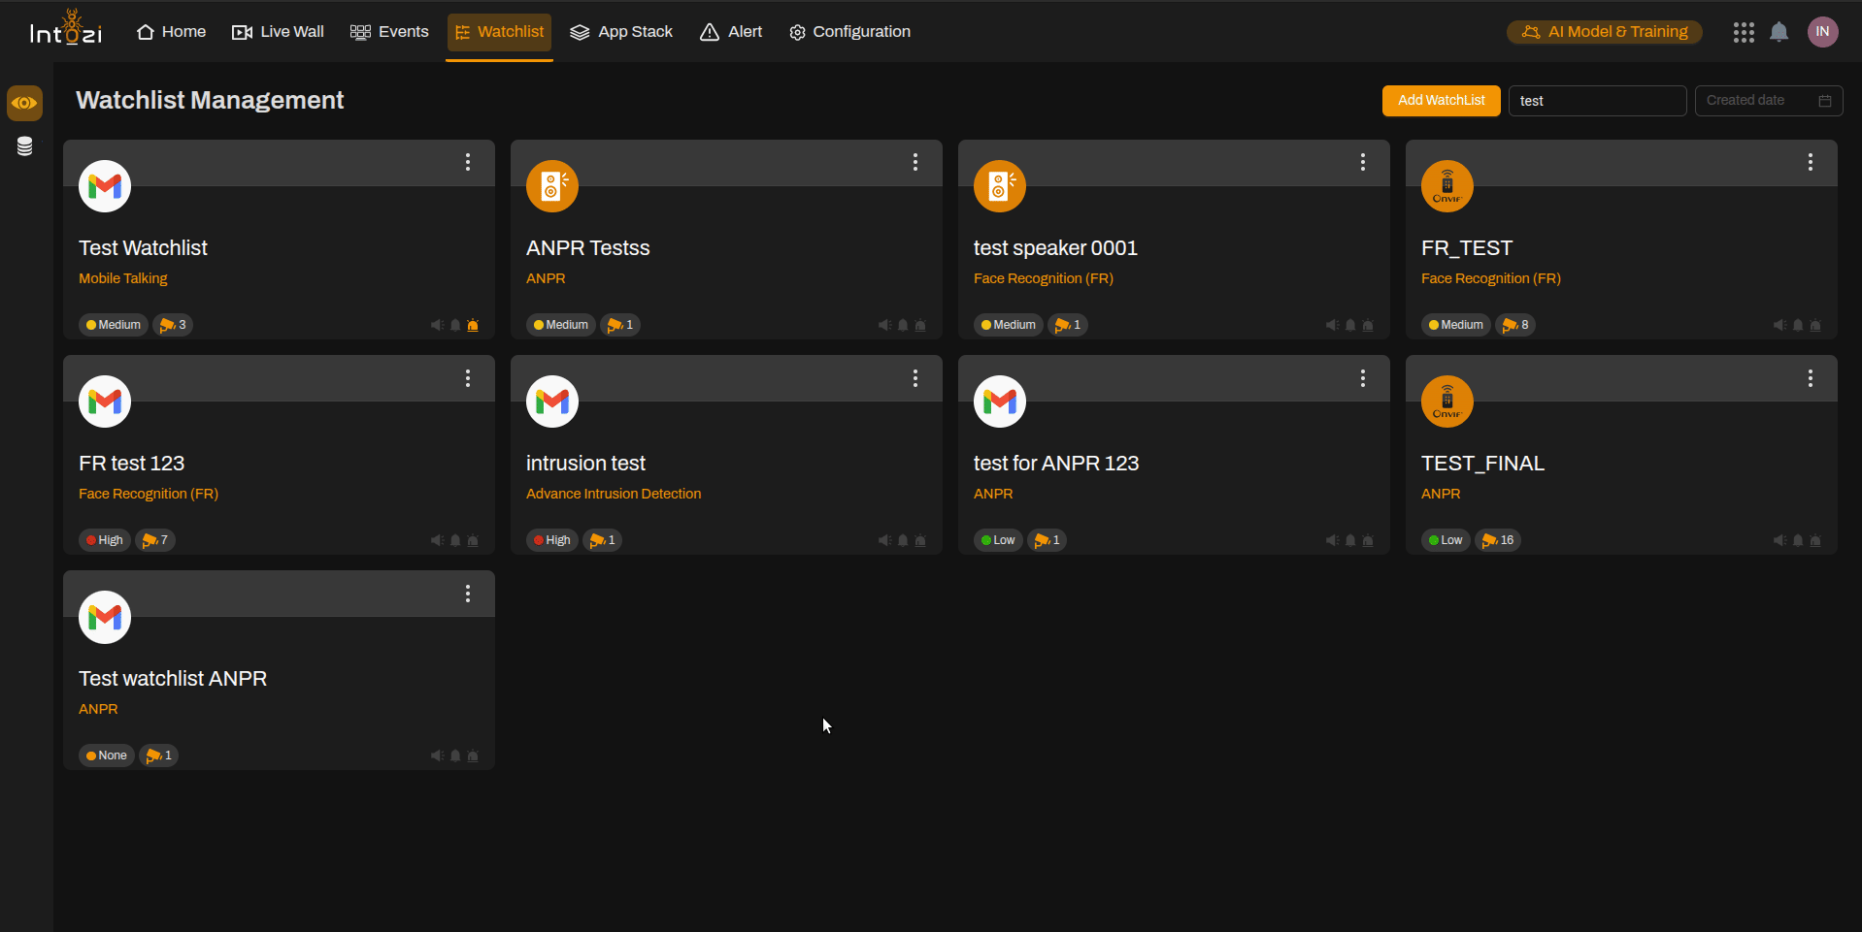Screen dimensions: 1862x932
Task: Click the ONVIF camera icon on FR_TEST card
Action: pos(1446,186)
